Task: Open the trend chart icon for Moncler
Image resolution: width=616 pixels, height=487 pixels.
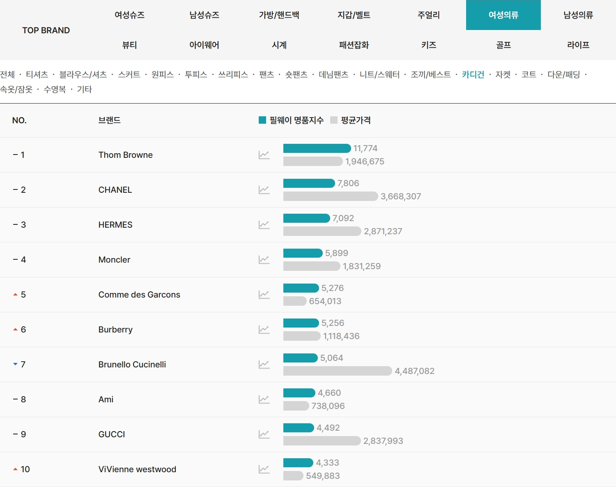Action: coord(264,260)
